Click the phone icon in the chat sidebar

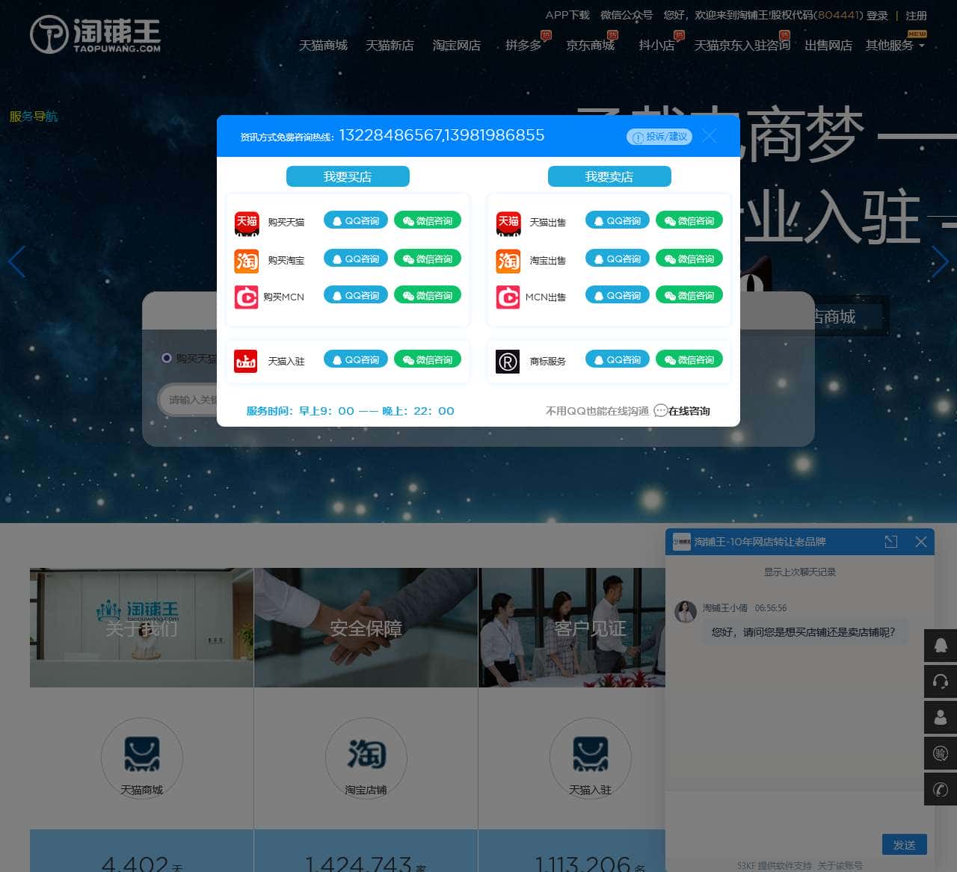point(941,790)
